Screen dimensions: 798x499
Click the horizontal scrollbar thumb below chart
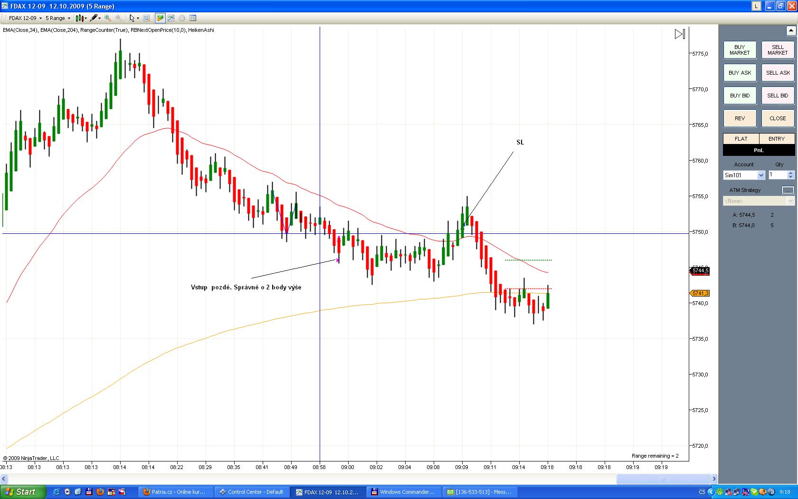point(663,479)
